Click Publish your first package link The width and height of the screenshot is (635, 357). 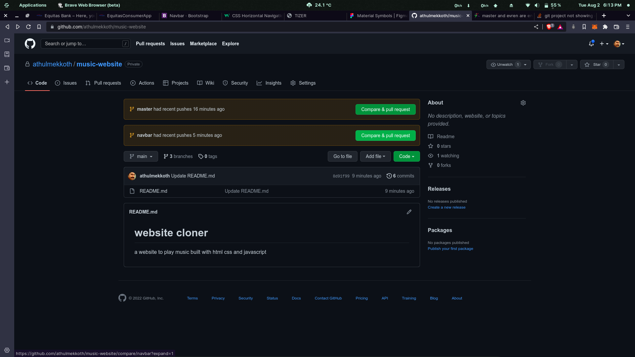coord(450,249)
